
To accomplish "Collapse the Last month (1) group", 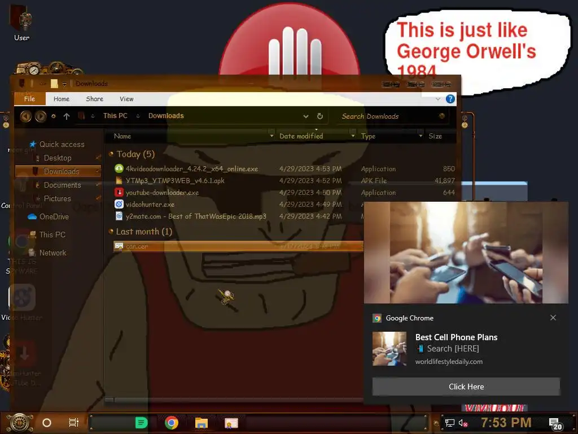I will 111,231.
